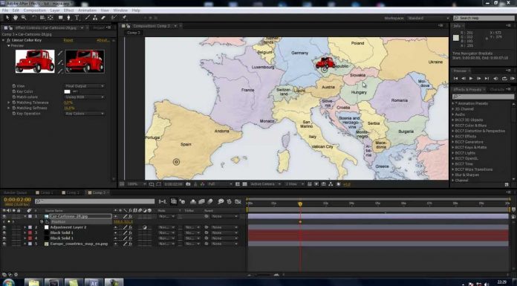Open the Active Camera dropdown
The width and height of the screenshot is (517, 286).
[265, 184]
